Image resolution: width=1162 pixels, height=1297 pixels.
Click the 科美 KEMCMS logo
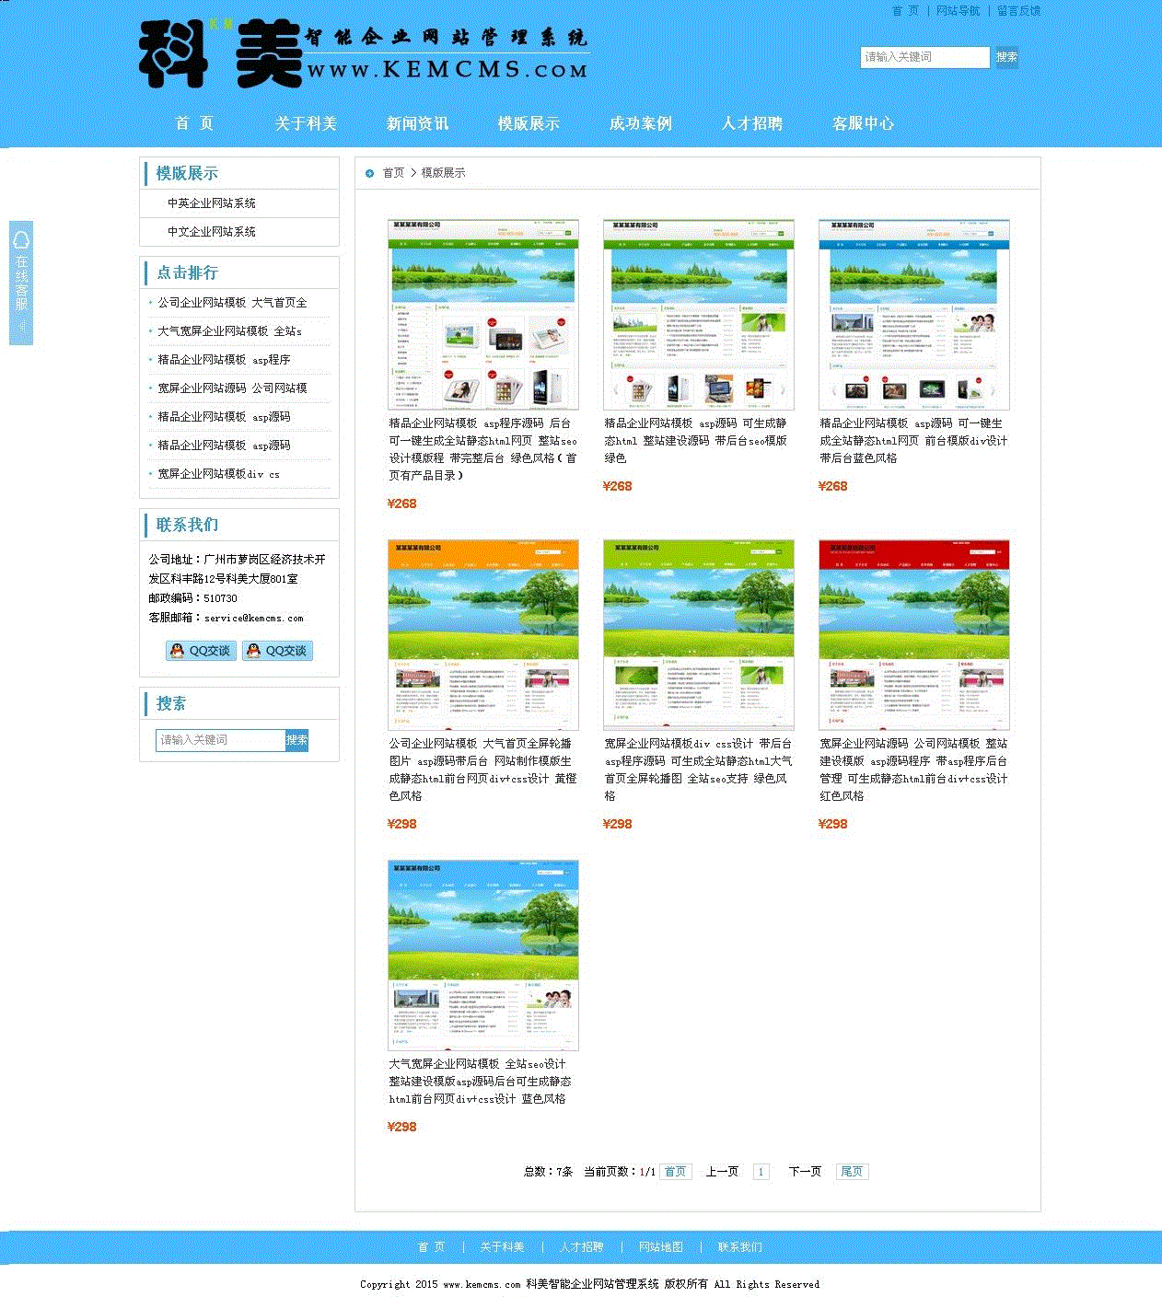364,53
